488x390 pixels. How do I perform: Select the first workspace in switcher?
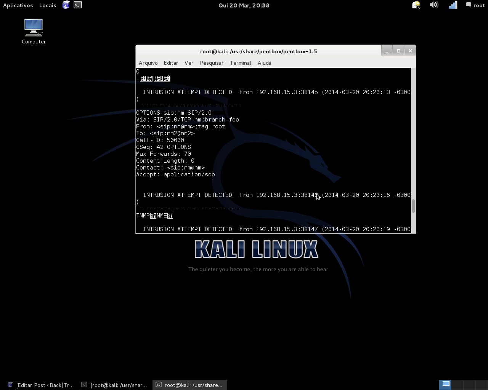coord(445,385)
